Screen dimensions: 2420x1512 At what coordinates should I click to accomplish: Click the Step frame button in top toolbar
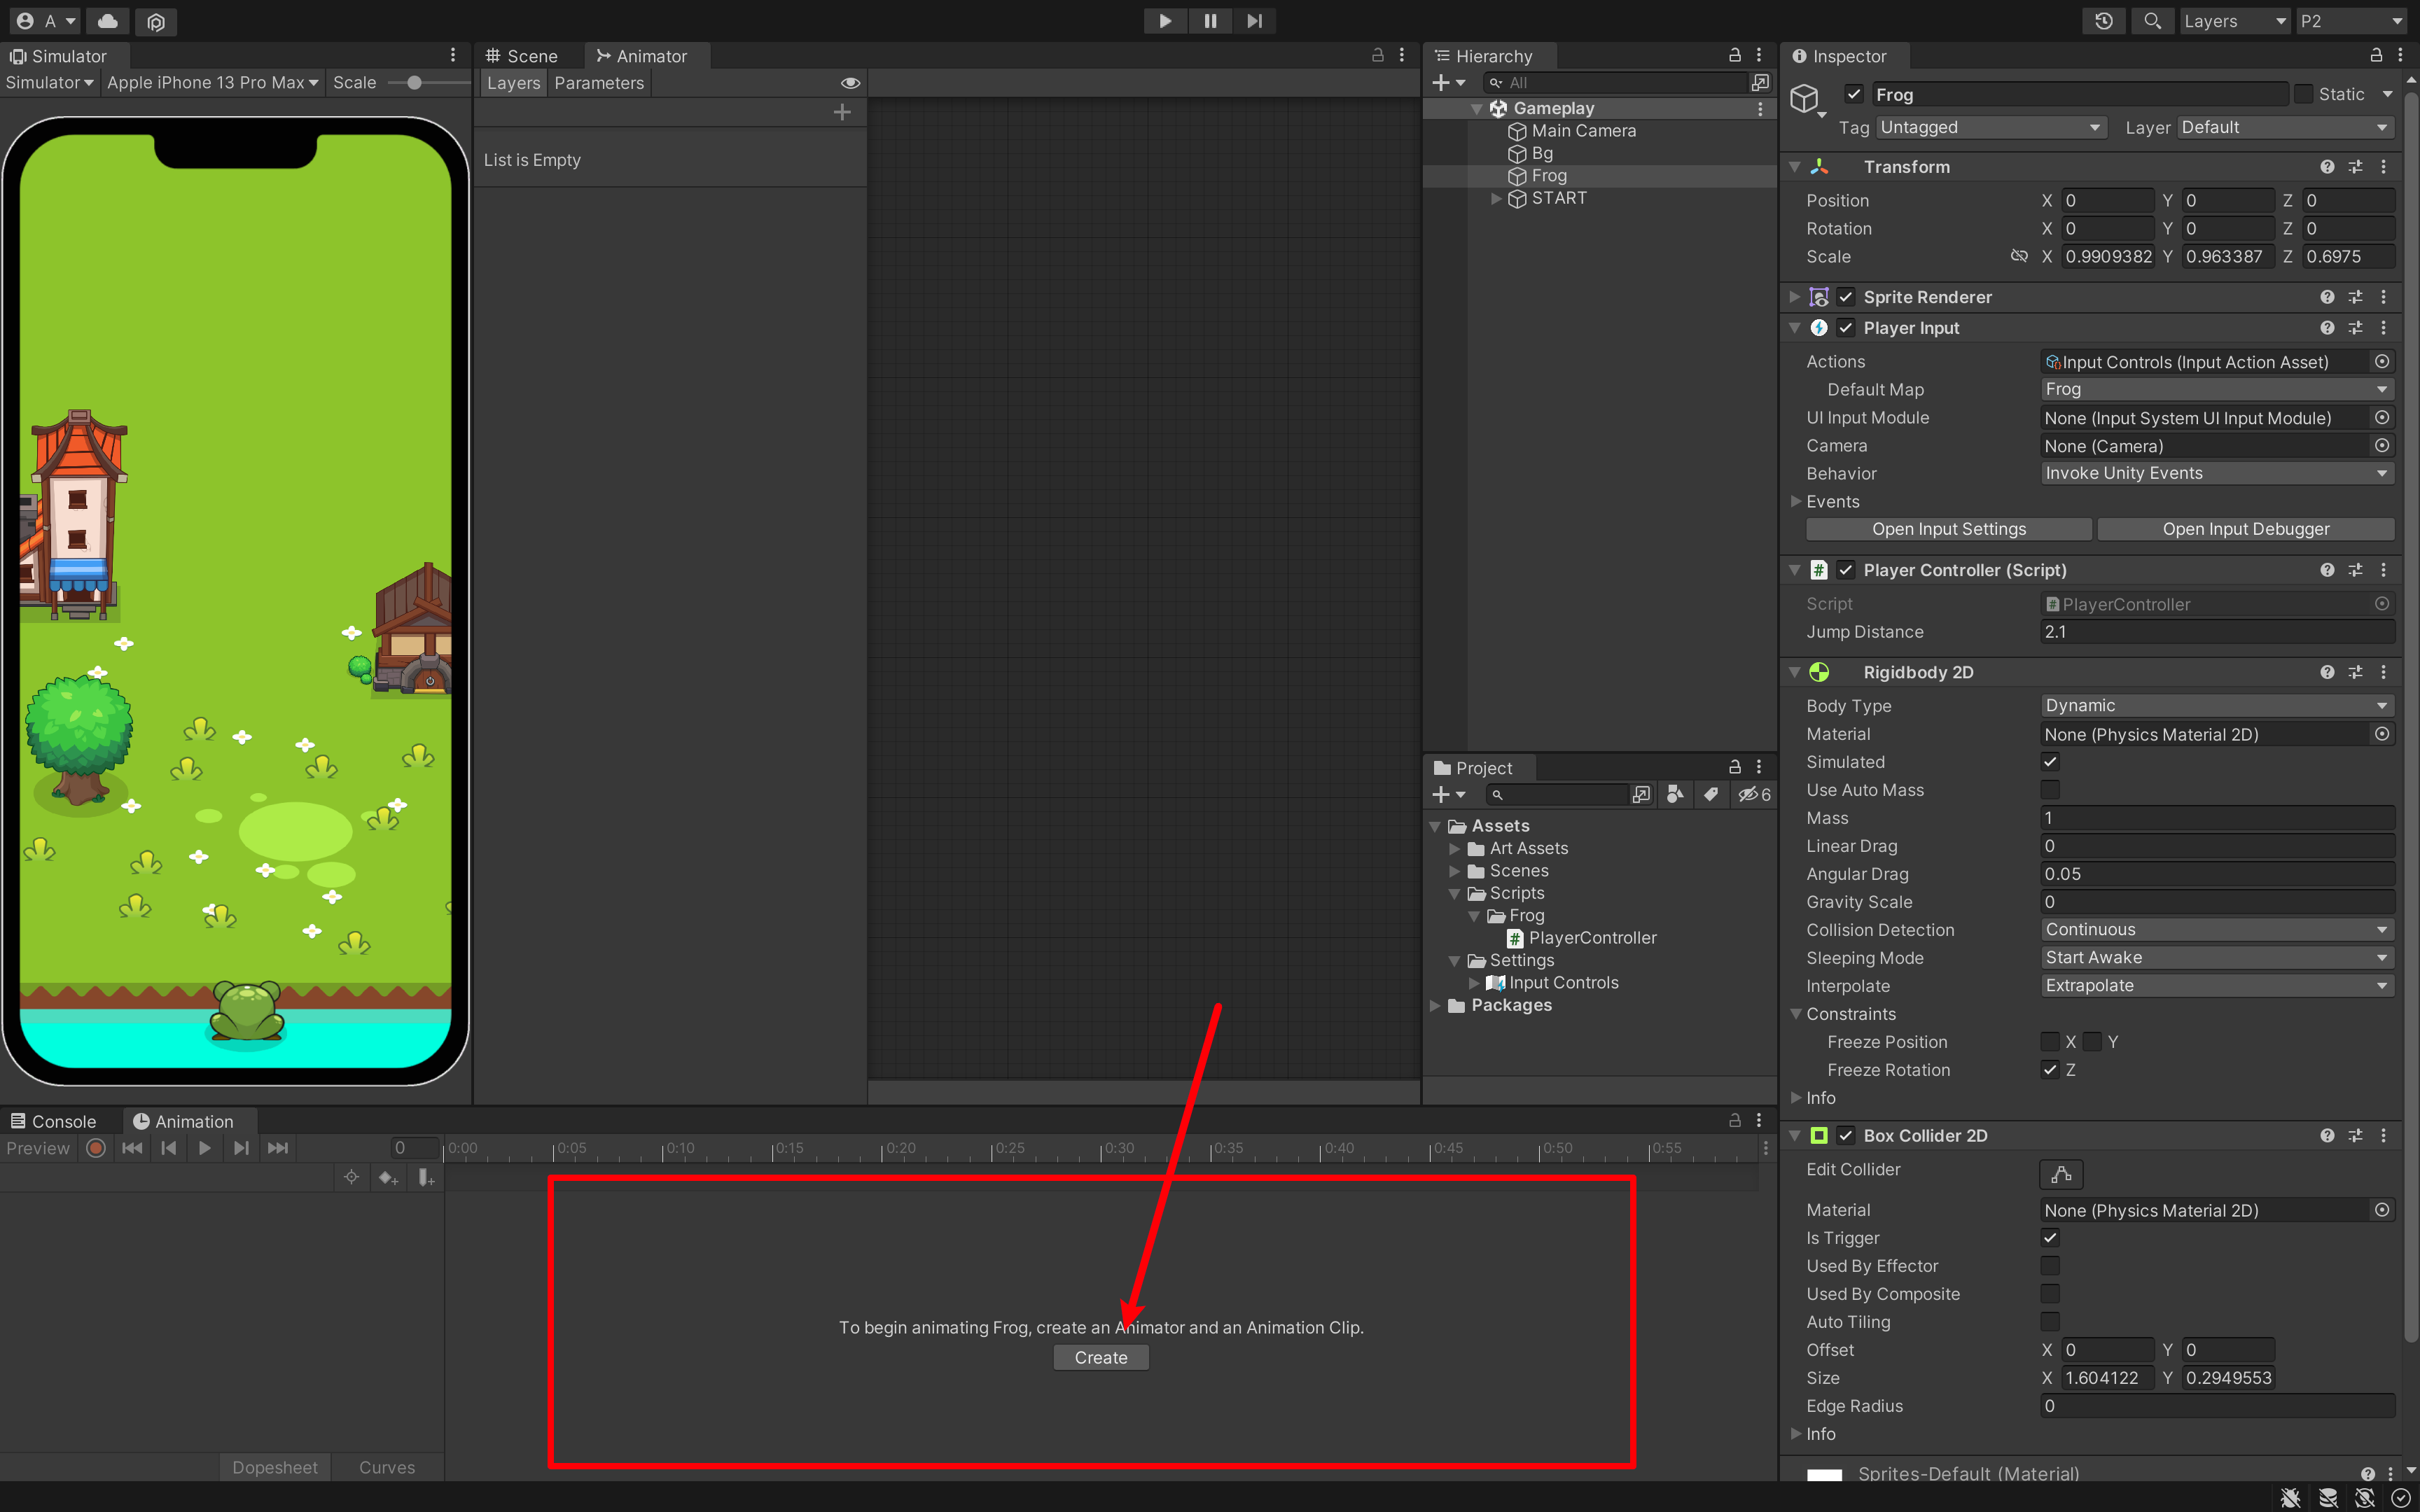1254,21
